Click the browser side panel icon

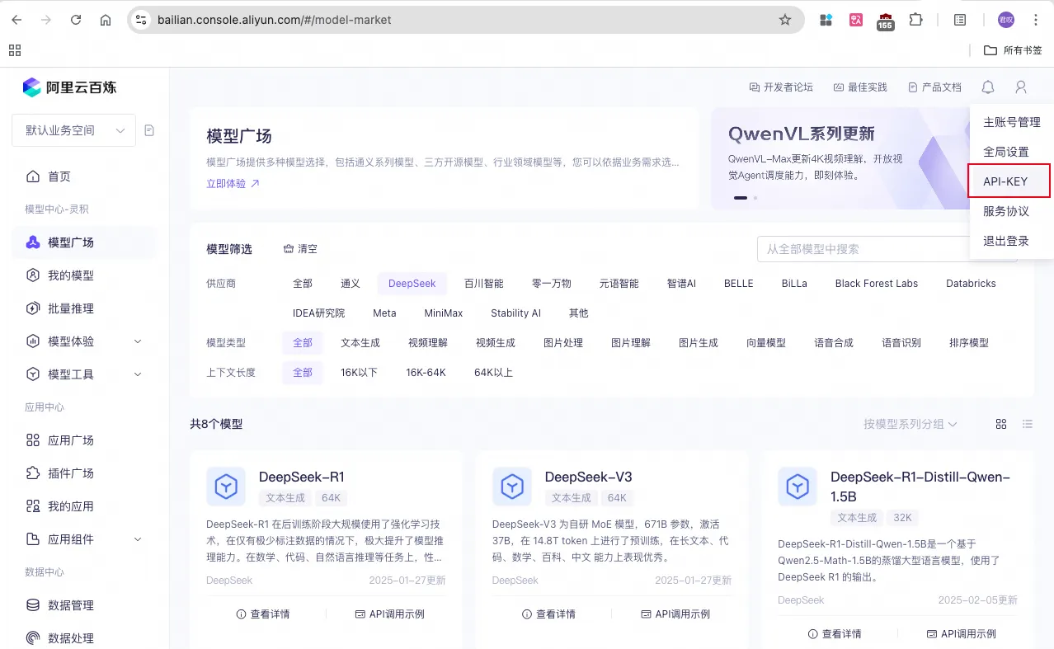[960, 20]
